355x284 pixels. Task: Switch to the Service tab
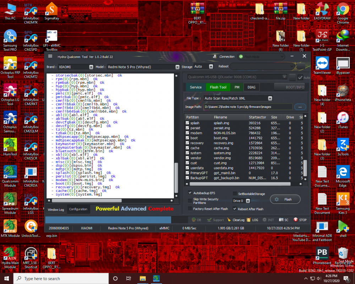[x=196, y=87]
